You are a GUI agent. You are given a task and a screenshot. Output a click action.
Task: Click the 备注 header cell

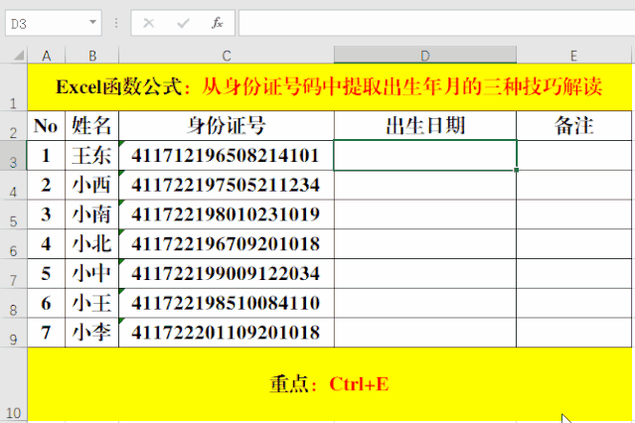pyautogui.click(x=573, y=125)
